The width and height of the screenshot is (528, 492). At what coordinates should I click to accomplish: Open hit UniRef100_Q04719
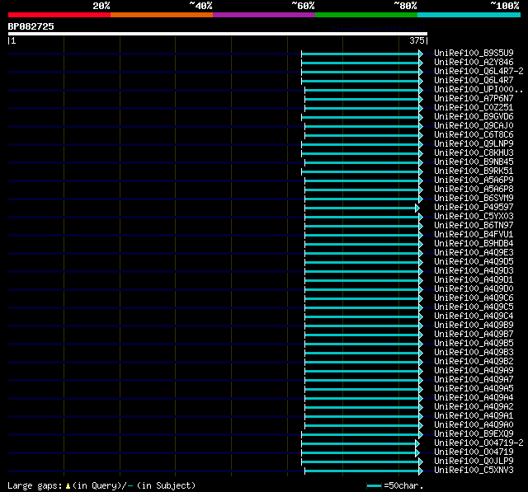click(474, 452)
